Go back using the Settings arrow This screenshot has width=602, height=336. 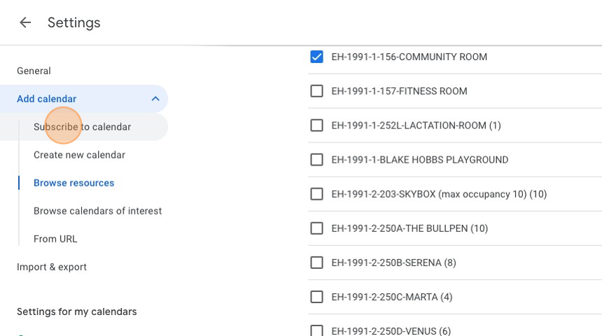(25, 22)
